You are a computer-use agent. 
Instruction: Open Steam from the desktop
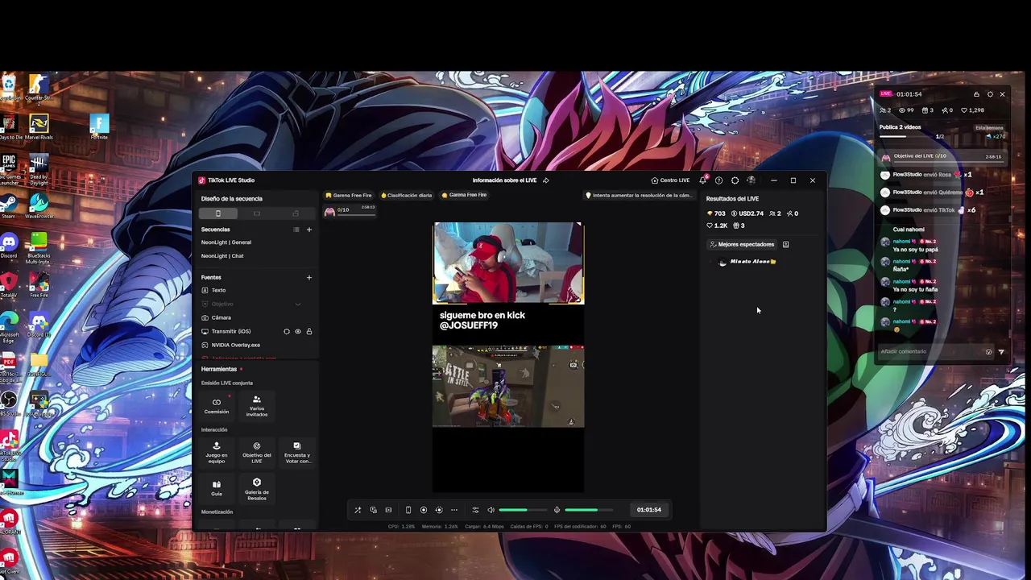tap(9, 205)
